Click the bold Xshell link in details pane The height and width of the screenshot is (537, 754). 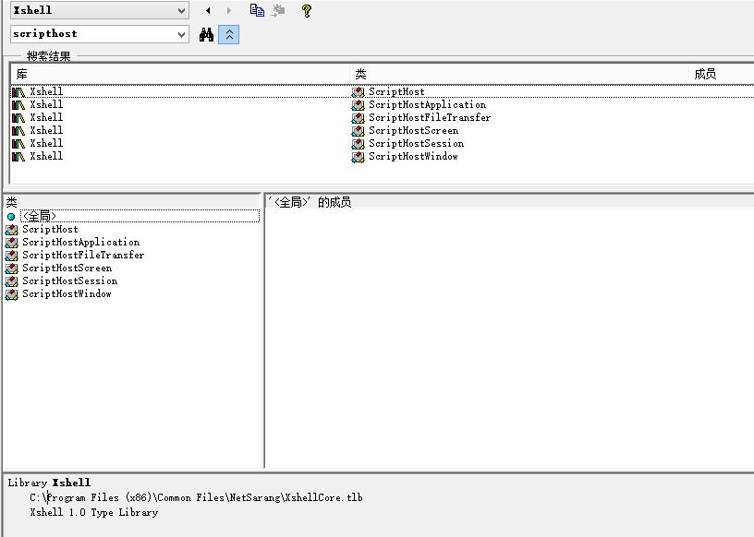tap(71, 483)
